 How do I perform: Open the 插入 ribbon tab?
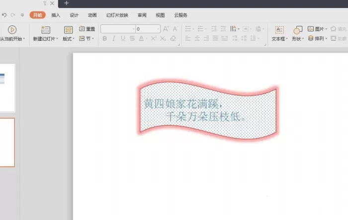pyautogui.click(x=56, y=15)
